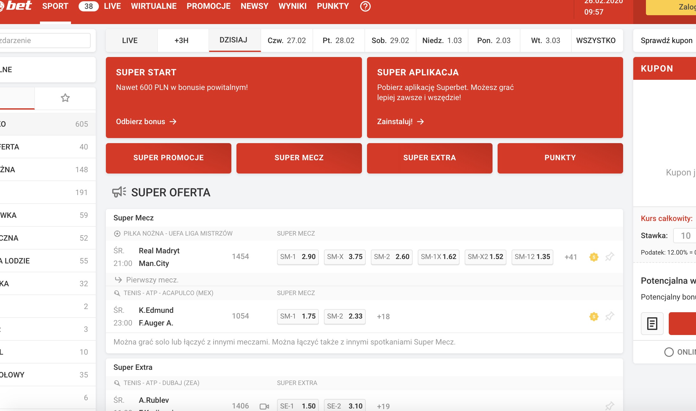Click the yellow login button
This screenshot has height=411, width=696.
pyautogui.click(x=671, y=7)
